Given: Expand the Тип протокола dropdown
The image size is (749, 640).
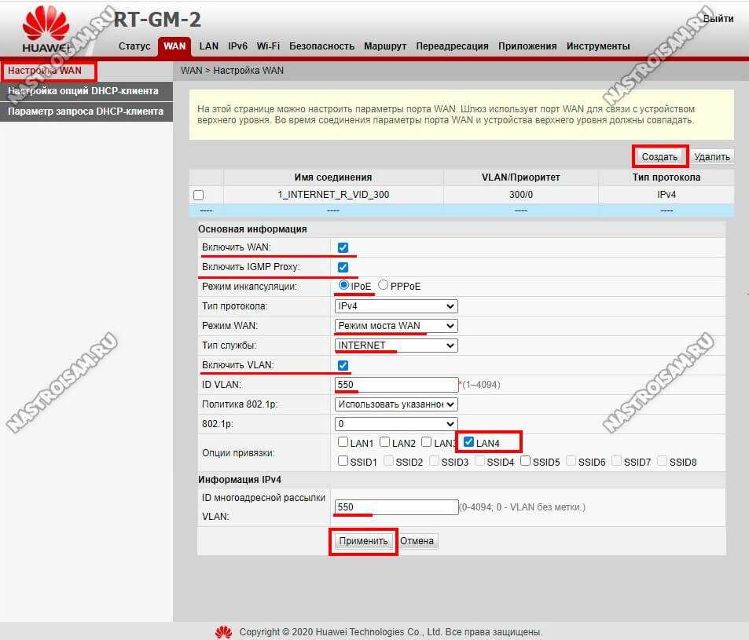Looking at the screenshot, I should [x=396, y=306].
